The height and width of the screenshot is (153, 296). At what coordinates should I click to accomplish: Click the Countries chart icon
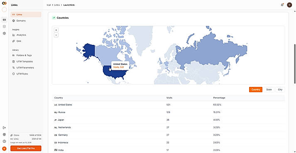click(x=54, y=18)
